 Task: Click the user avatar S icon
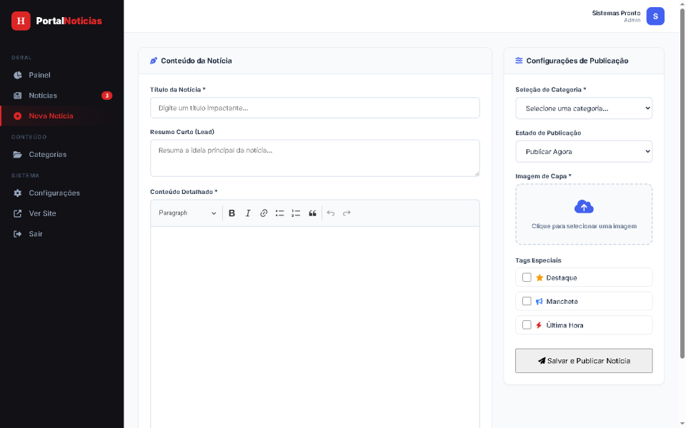[655, 16]
